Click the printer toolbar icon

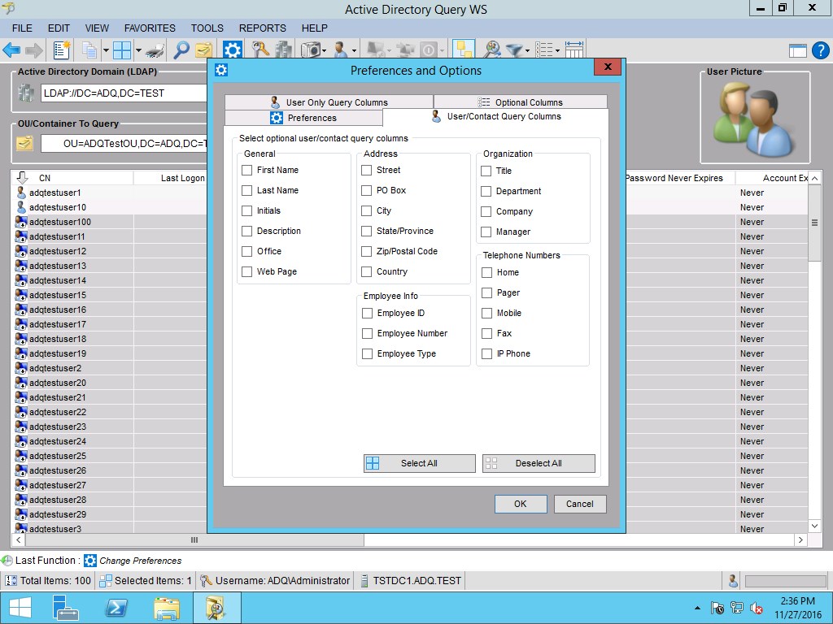coord(155,51)
